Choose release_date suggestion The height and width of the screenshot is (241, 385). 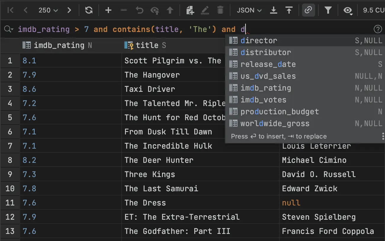coord(305,64)
